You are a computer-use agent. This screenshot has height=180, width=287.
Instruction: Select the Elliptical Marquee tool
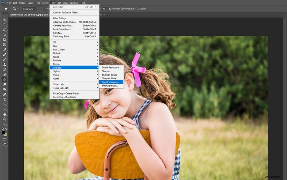coord(4,25)
